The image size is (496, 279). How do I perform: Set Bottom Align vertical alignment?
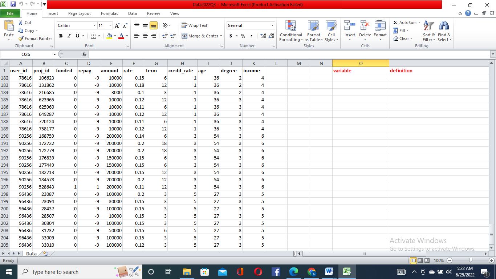point(153,25)
